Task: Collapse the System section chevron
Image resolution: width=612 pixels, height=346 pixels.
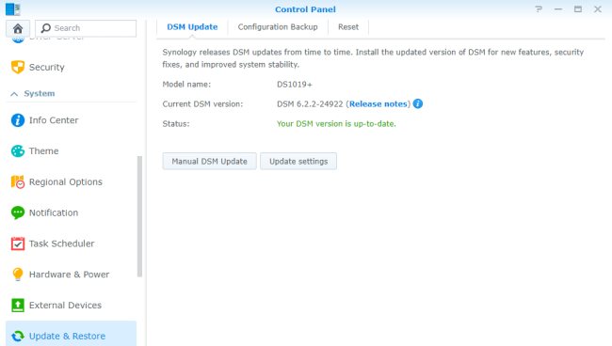Action: click(14, 94)
